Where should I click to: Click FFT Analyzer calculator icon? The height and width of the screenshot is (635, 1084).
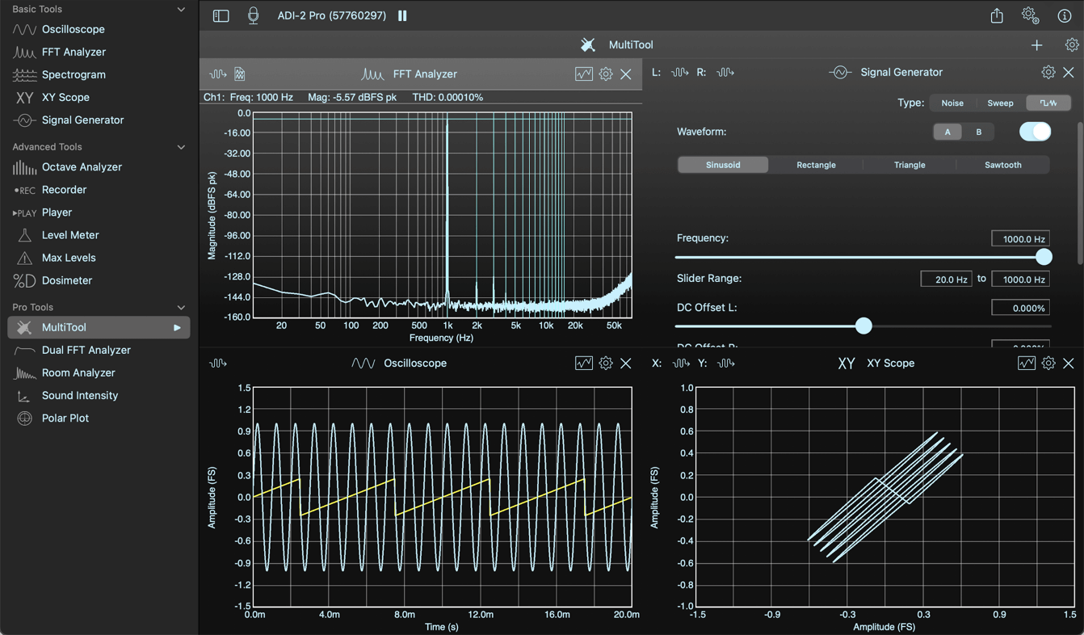coord(240,74)
